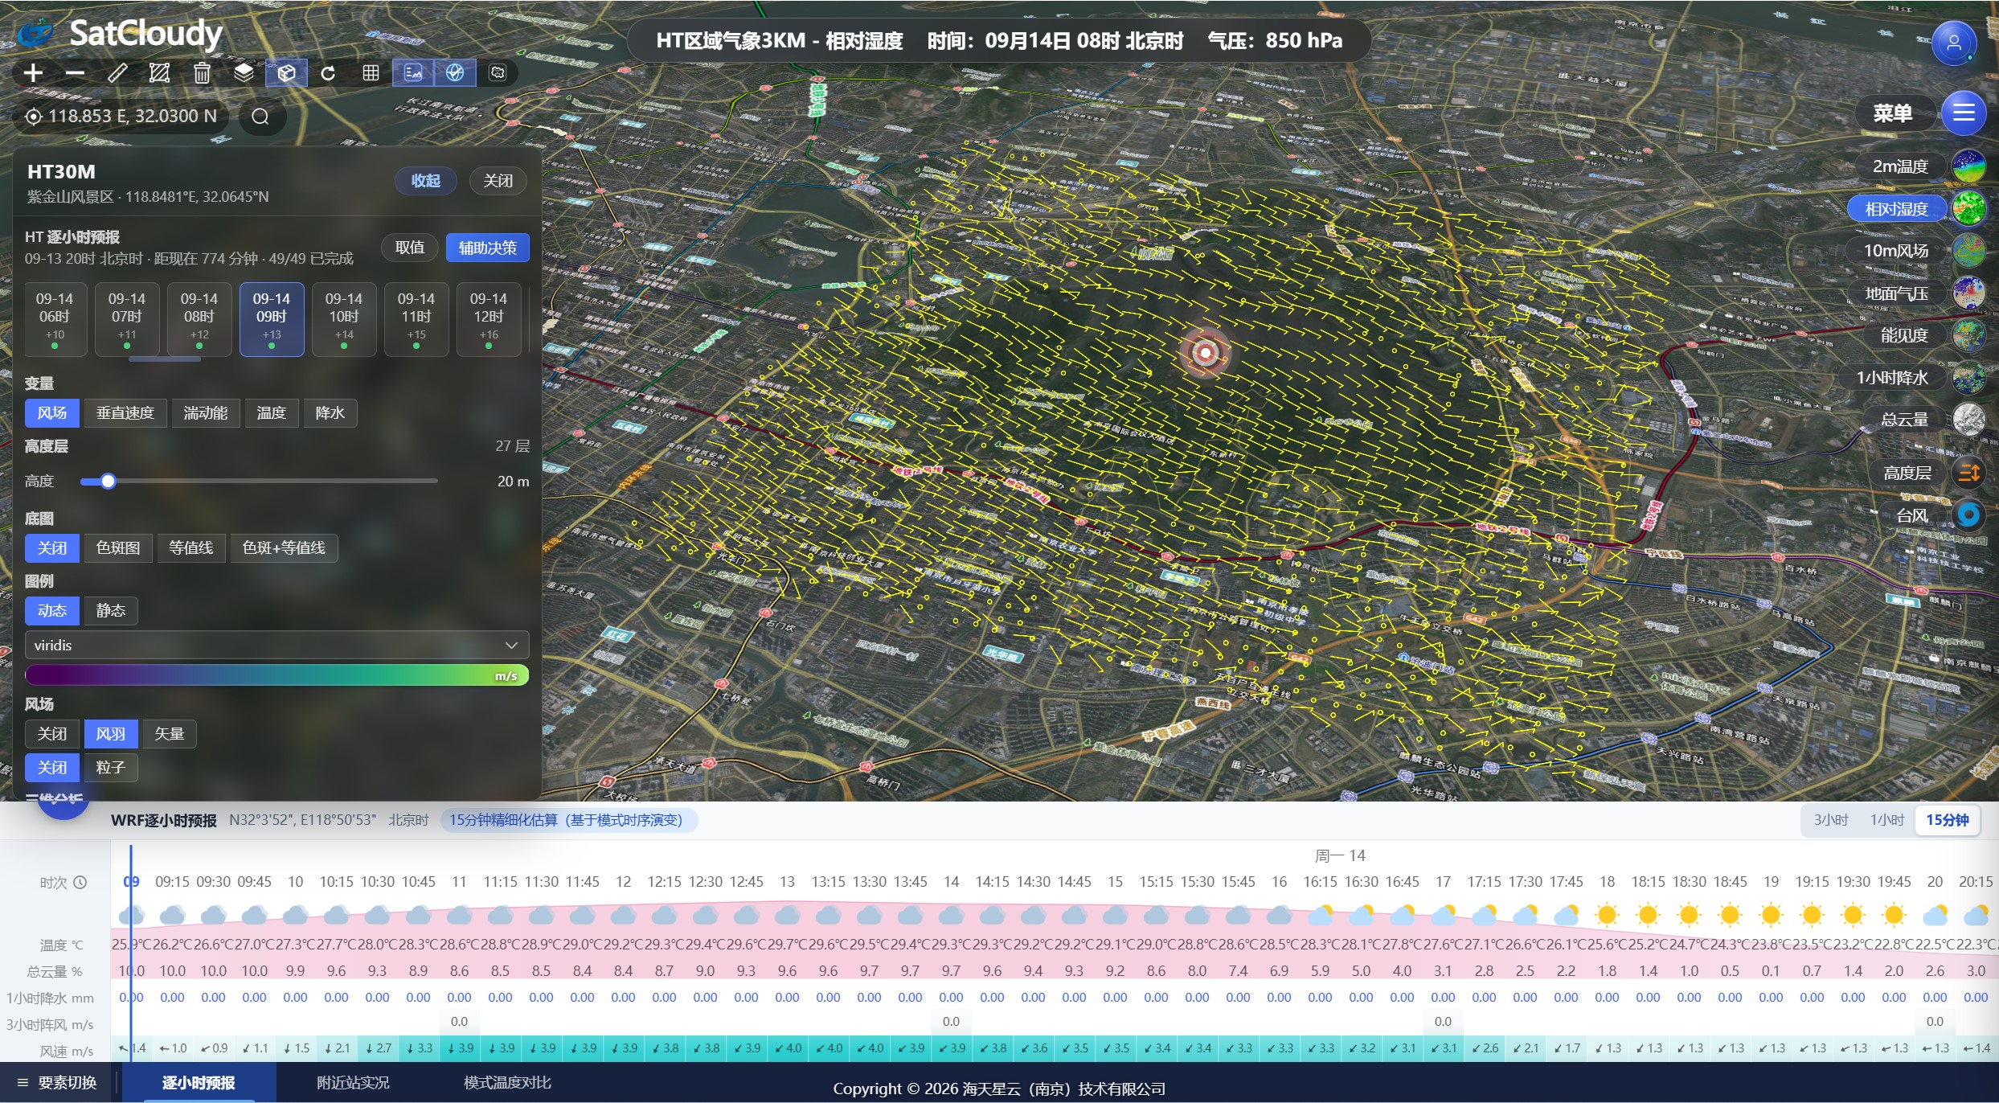Close the HT30M panel with 关闭
The image size is (1999, 1103).
pos(498,181)
